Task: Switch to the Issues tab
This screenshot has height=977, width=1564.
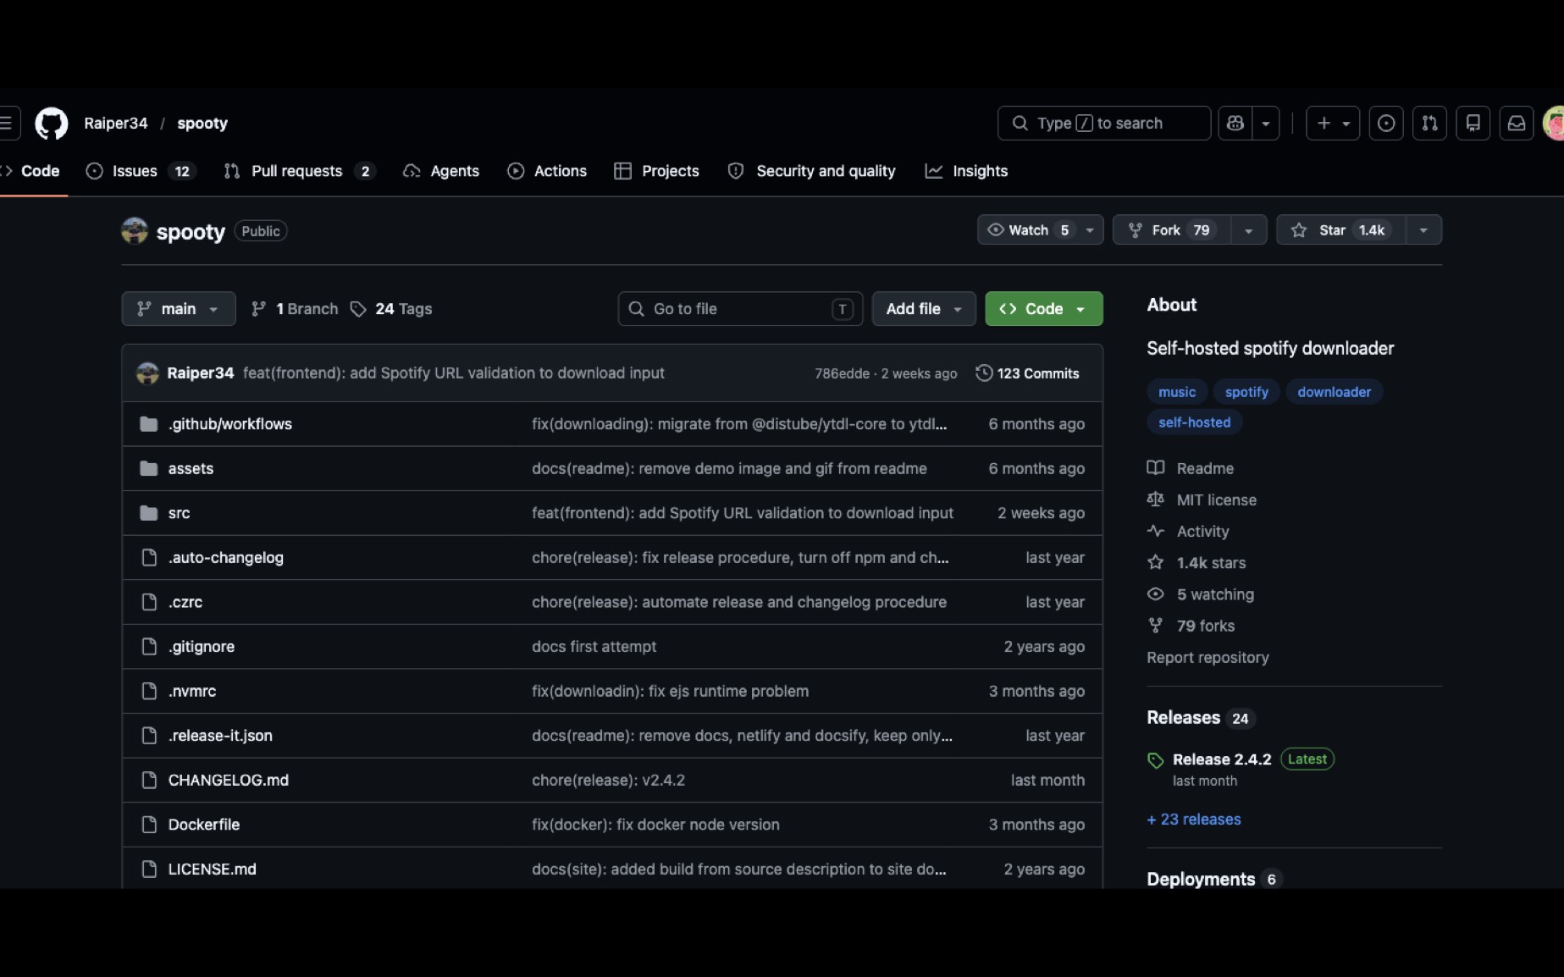Action: tap(141, 171)
